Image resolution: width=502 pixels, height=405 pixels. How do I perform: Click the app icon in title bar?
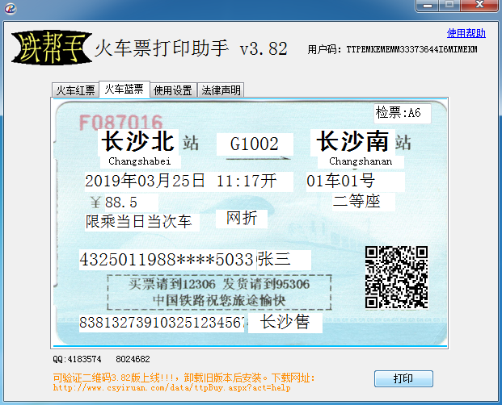pos(11,8)
